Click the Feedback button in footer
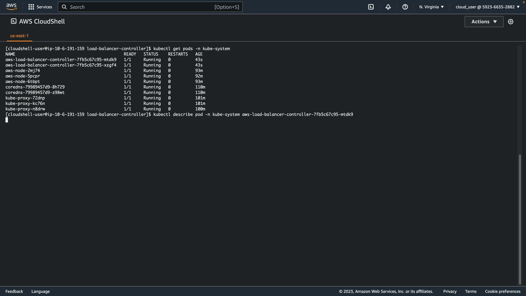Viewport: 526px width, 296px height. (14, 291)
